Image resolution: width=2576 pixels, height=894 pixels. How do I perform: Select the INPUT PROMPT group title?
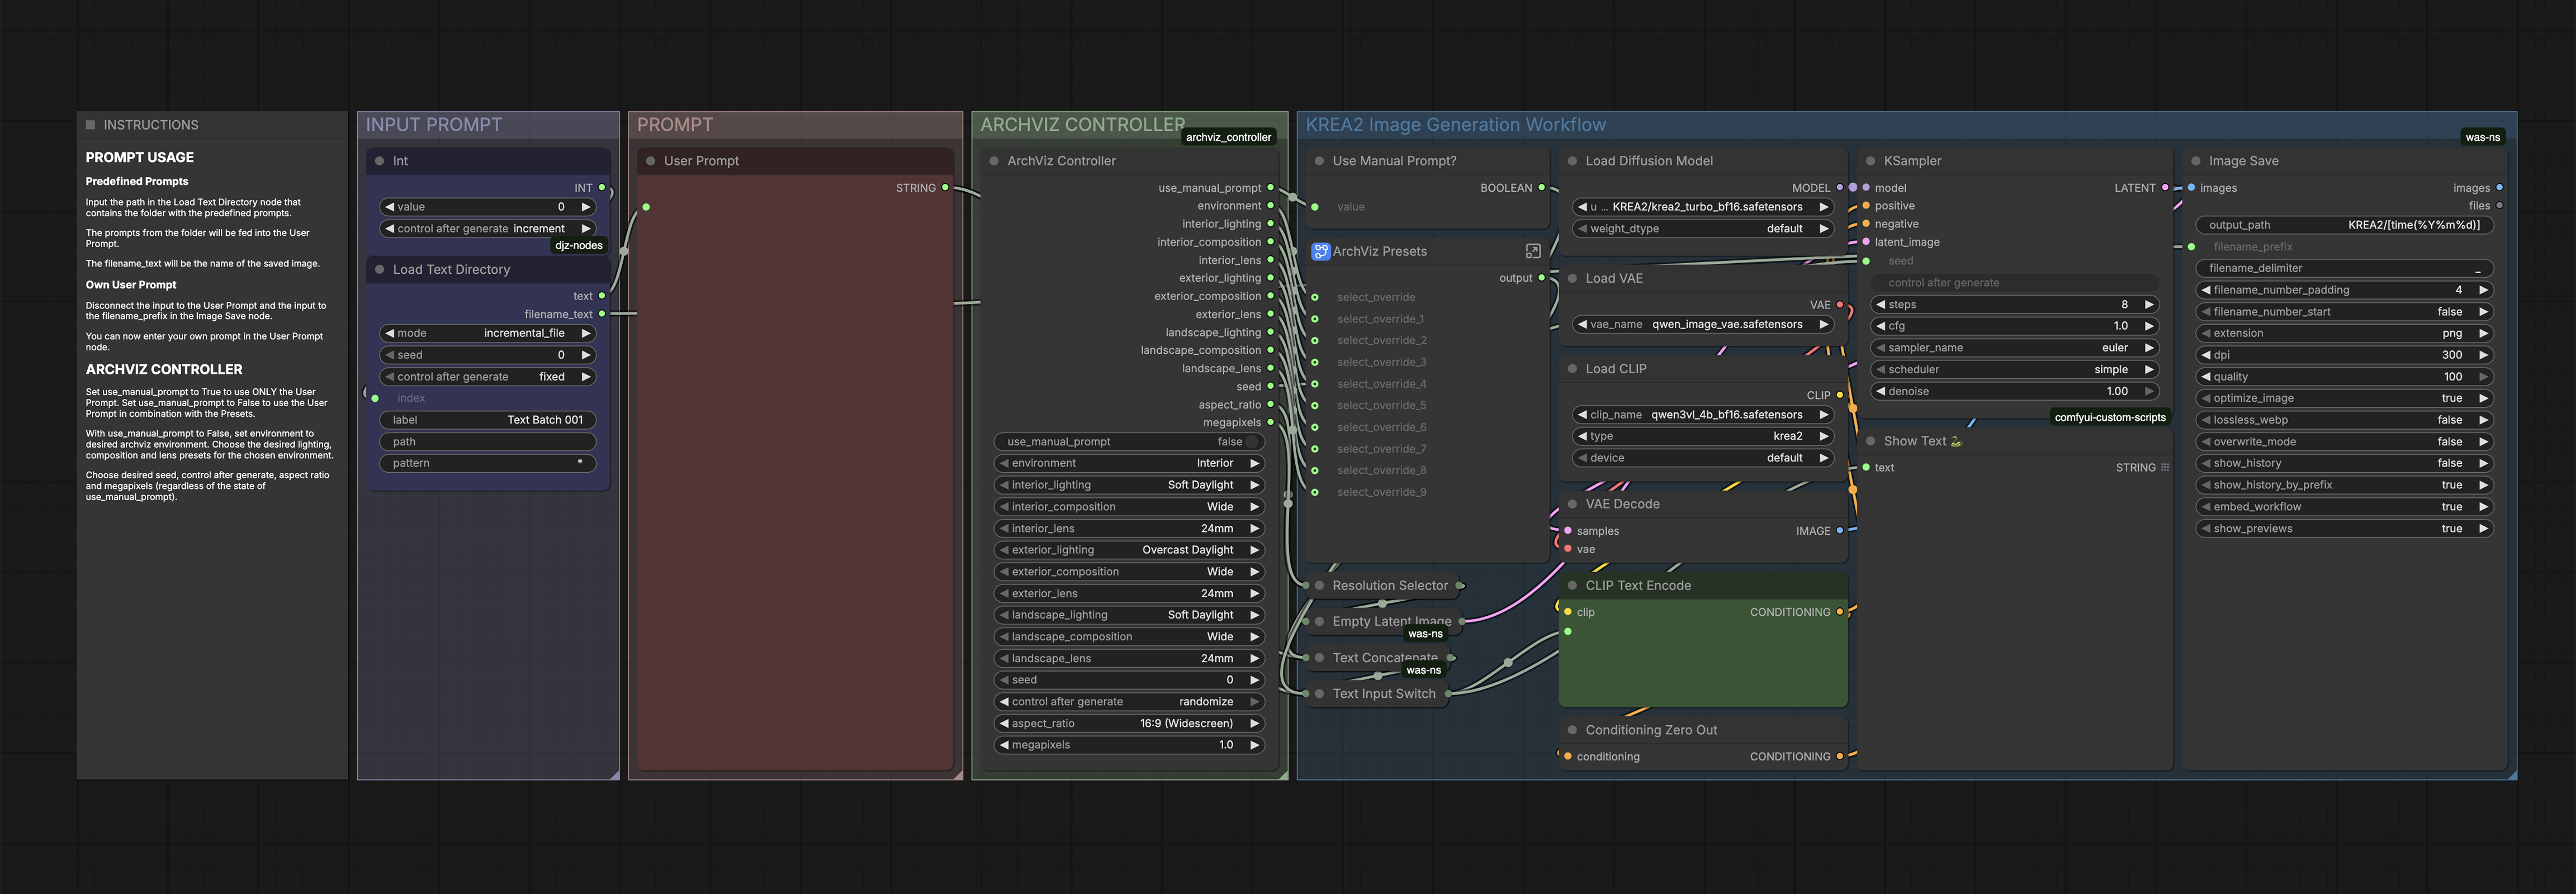tap(434, 125)
